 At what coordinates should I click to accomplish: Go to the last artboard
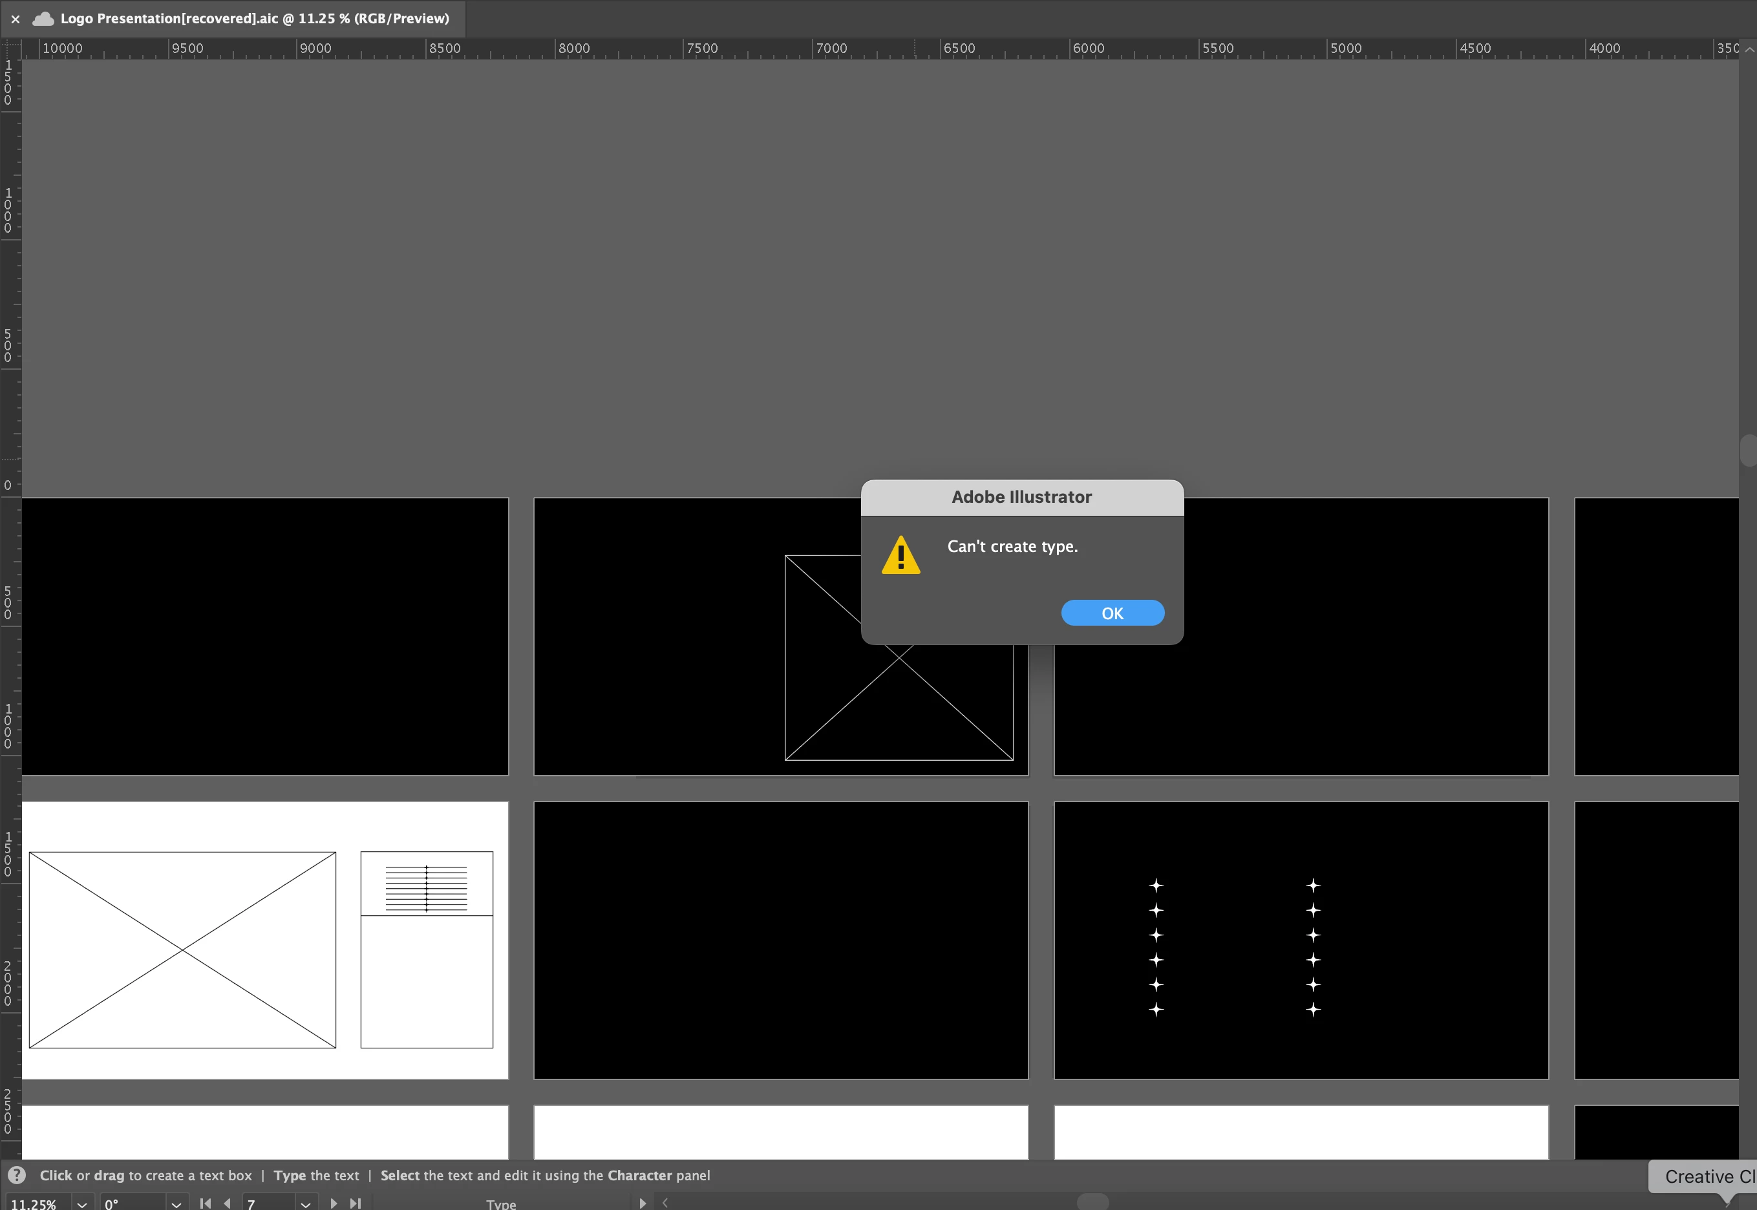coord(355,1203)
